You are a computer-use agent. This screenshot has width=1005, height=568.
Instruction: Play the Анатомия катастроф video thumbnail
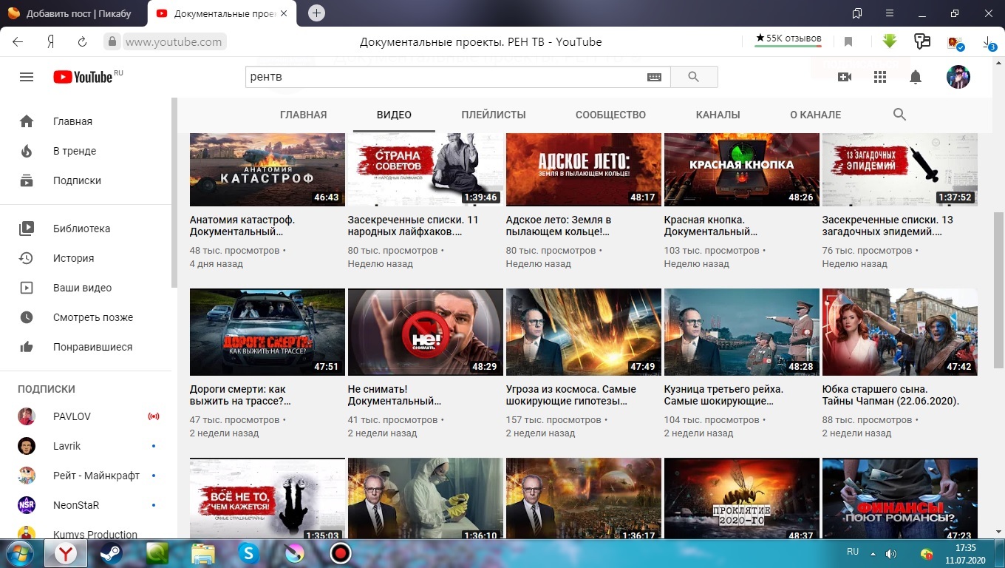click(x=268, y=169)
